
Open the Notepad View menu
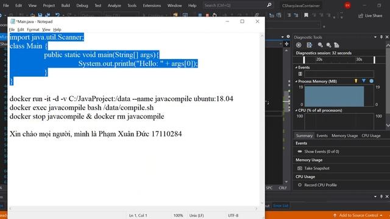tap(46, 30)
